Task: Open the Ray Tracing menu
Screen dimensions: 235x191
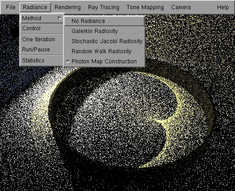Action: tap(104, 7)
